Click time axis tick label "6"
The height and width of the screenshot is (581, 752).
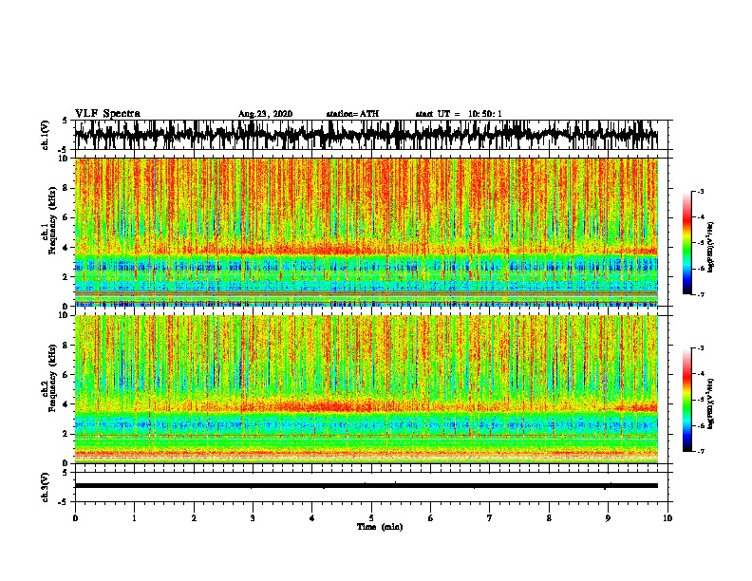click(x=430, y=518)
